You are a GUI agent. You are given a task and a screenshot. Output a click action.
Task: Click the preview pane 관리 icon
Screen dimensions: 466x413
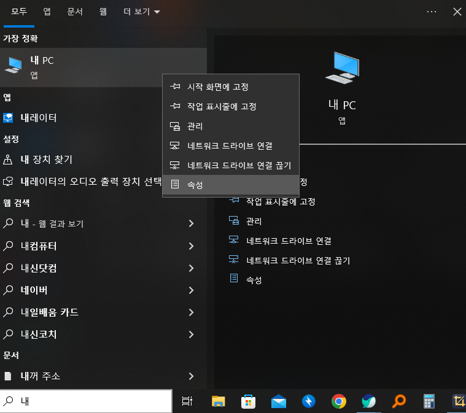pos(233,220)
